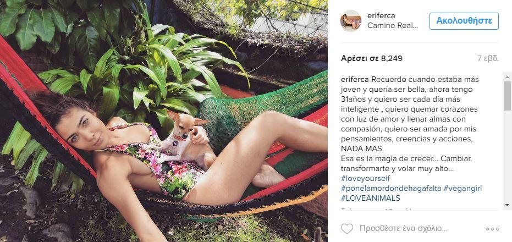Viewport: 512px width, 242px height.
Task: Open the Camino Real location link
Action: 393,25
